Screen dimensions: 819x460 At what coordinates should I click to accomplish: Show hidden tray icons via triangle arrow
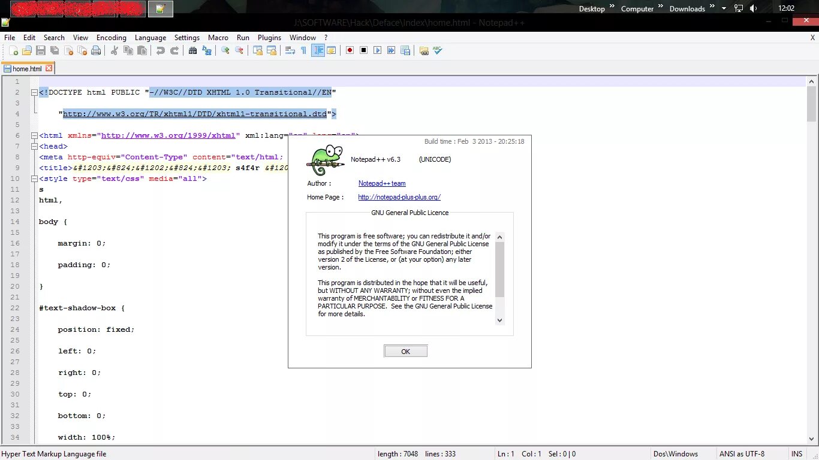point(724,8)
